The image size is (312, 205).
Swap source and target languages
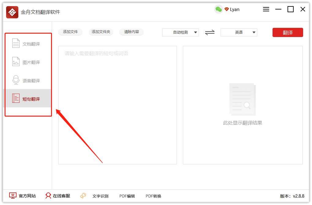(210, 32)
